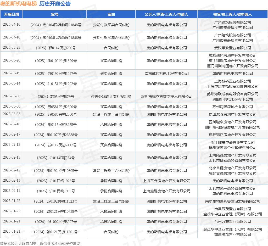The image size is (268, 246).
Task: Click plaintiff 上海茸鑫房地产开发有限公司
Action: pyautogui.click(x=167, y=181)
